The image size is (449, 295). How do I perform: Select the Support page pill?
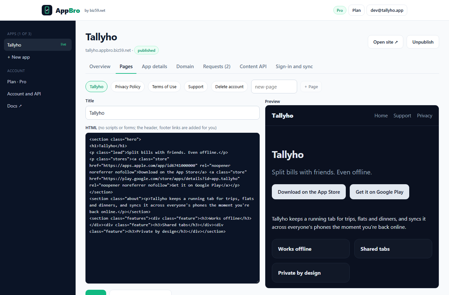pos(196,87)
